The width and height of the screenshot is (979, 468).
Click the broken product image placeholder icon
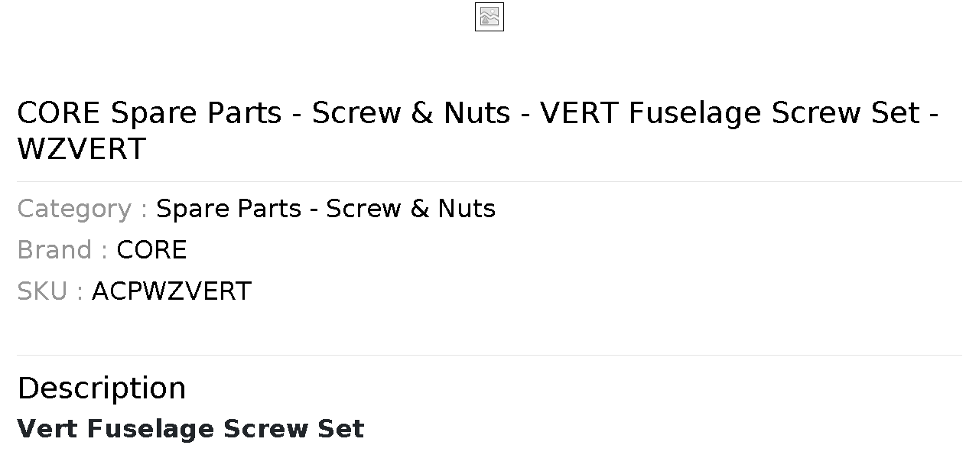[489, 17]
